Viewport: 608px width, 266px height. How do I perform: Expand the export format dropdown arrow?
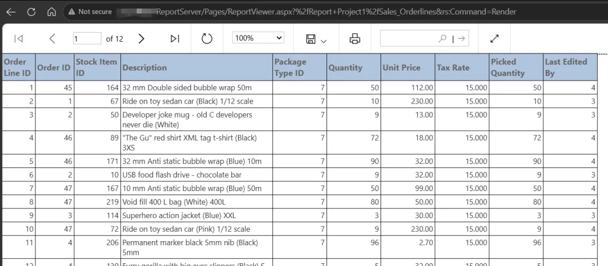[324, 41]
